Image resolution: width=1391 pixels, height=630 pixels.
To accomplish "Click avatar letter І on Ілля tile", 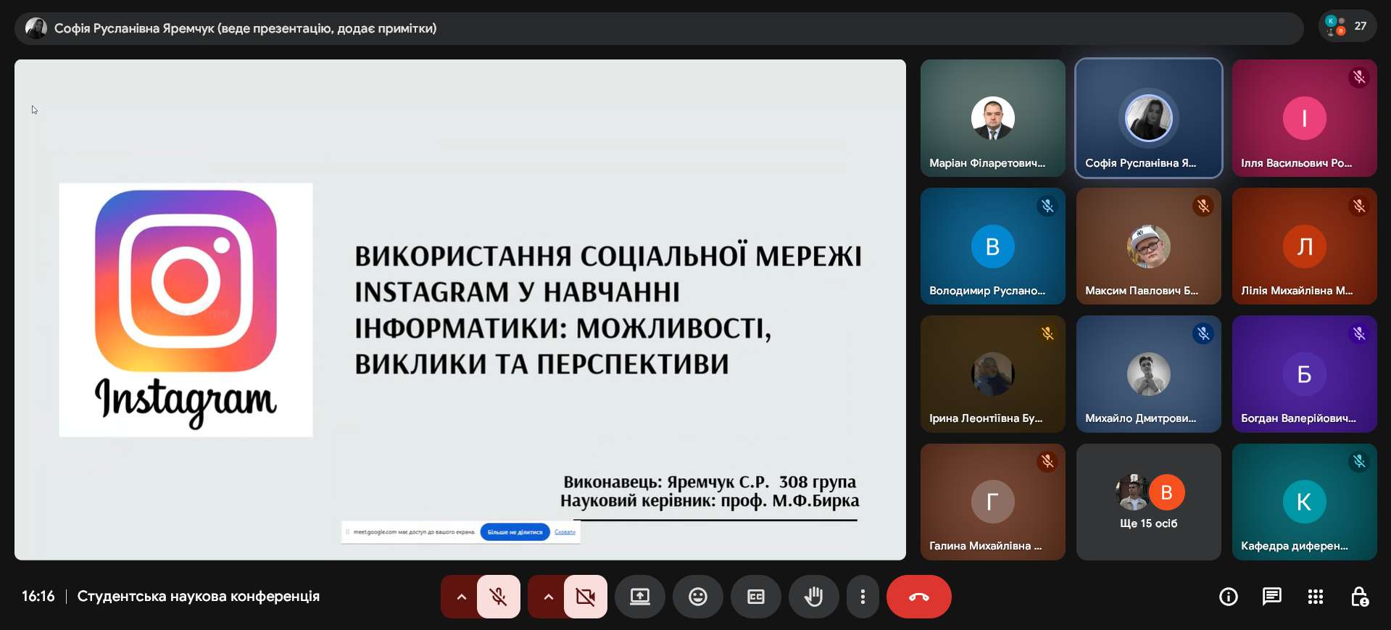I will point(1305,118).
